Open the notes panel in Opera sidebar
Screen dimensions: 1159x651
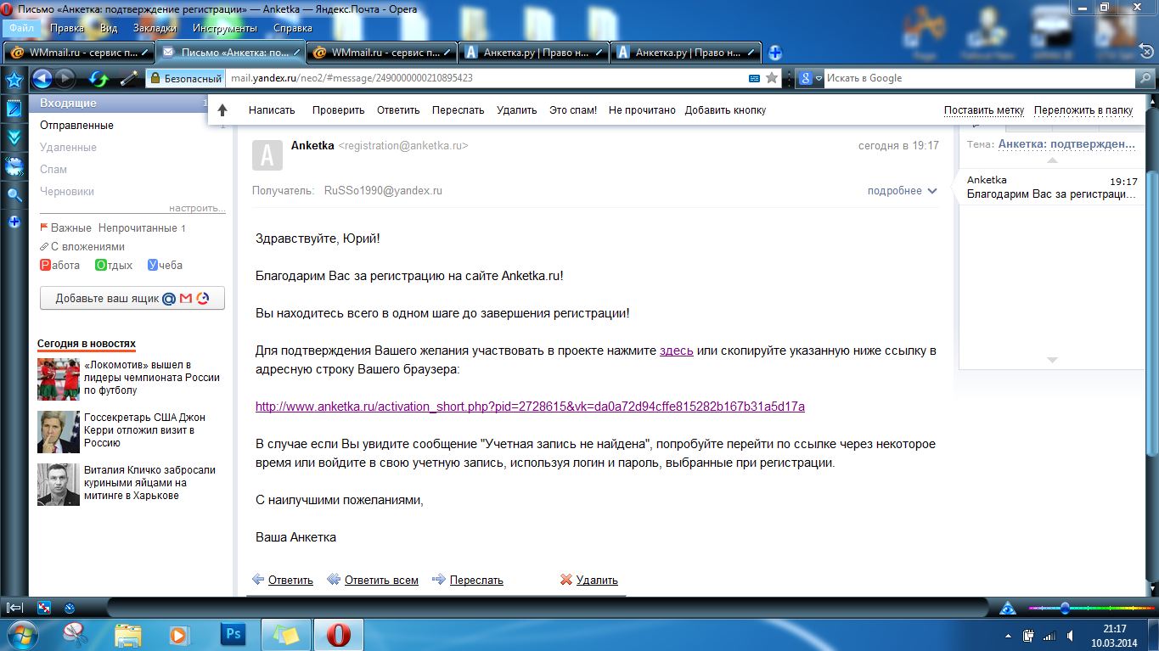click(14, 109)
